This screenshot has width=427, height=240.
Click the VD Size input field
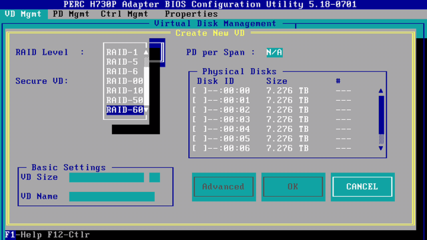pos(107,177)
